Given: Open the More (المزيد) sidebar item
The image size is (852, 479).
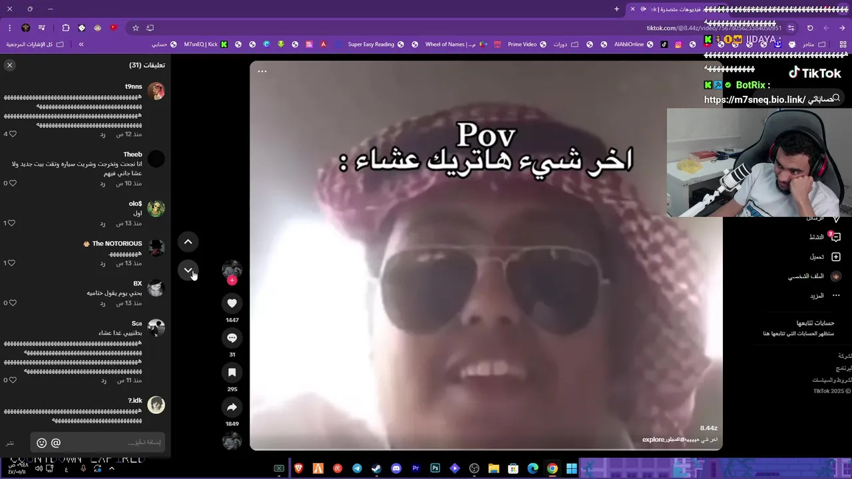Looking at the screenshot, I should pyautogui.click(x=825, y=295).
